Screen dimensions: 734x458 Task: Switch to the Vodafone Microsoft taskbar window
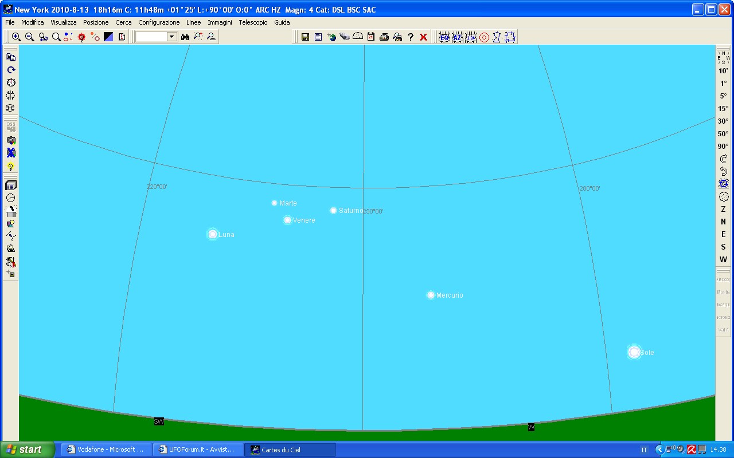(x=106, y=450)
